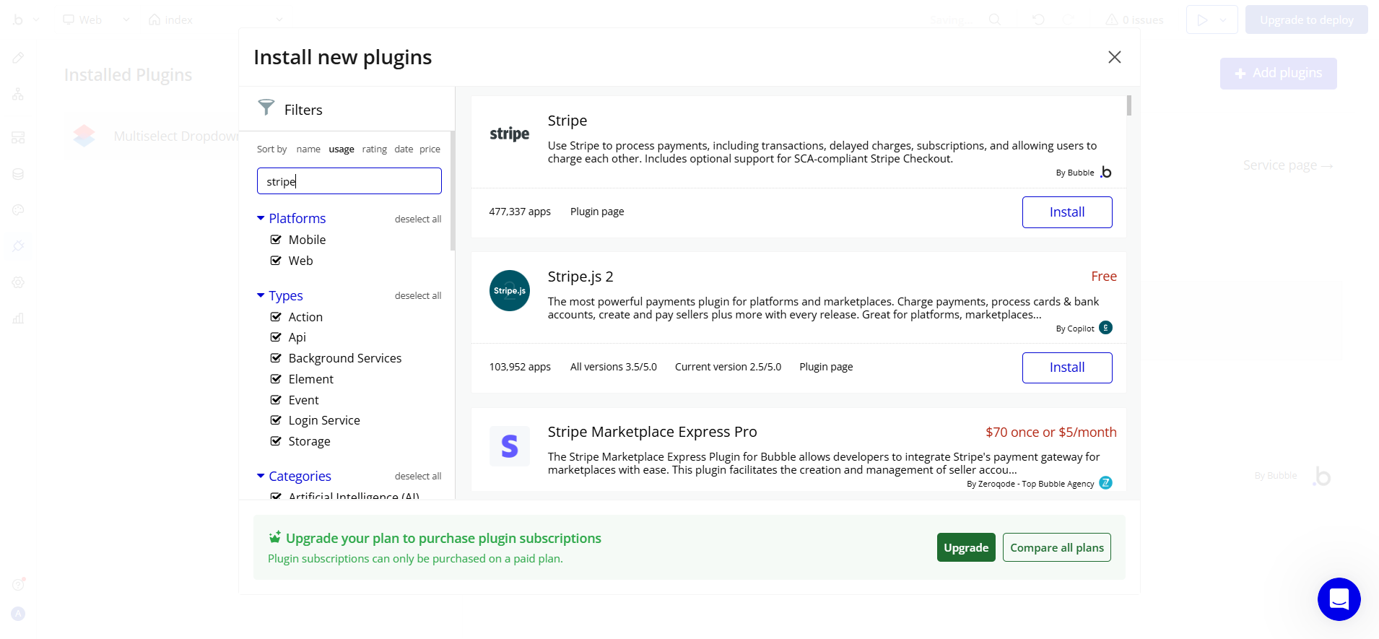This screenshot has height=639, width=1379.
Task: Install the Stripe plugin
Action: coord(1067,212)
